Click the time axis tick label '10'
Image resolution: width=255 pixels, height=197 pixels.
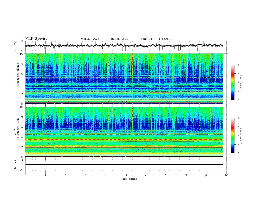point(226,175)
